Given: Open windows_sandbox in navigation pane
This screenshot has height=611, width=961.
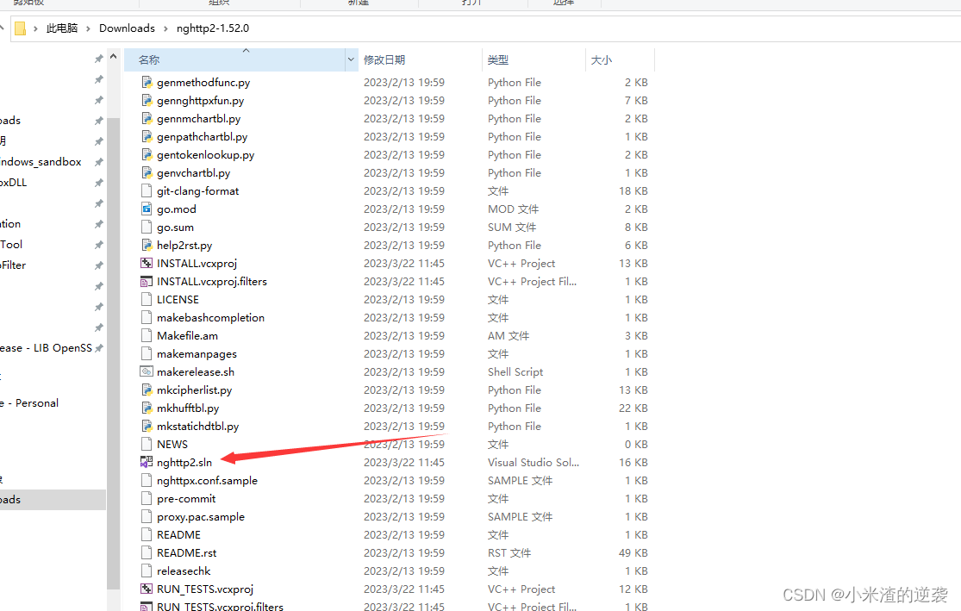Looking at the screenshot, I should (41, 162).
